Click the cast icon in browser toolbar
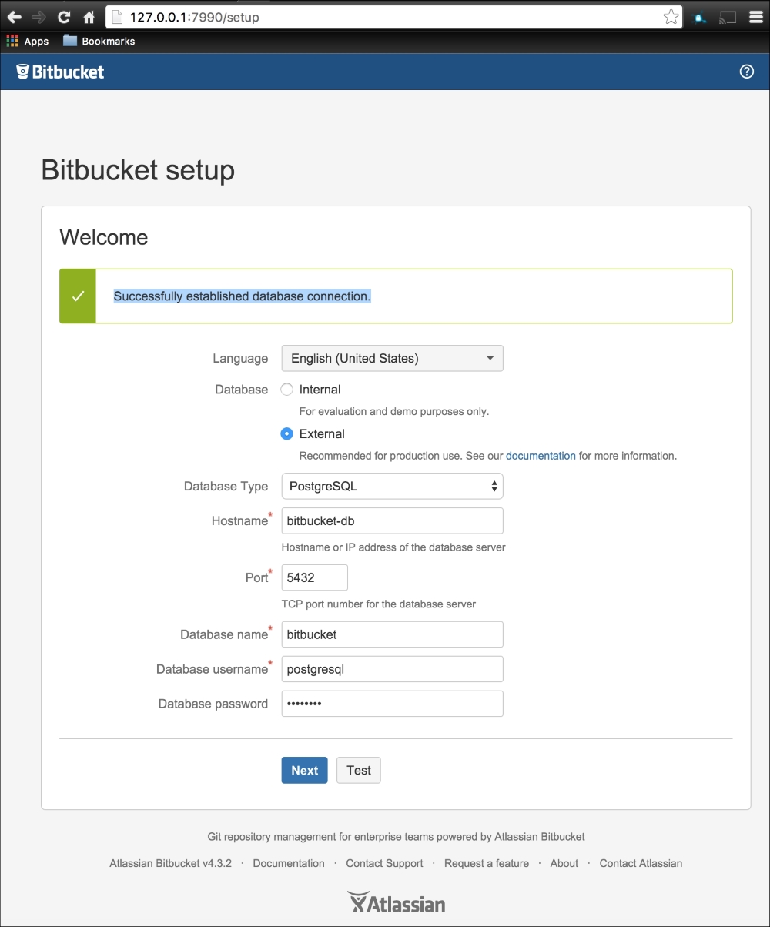770x927 pixels. [727, 17]
